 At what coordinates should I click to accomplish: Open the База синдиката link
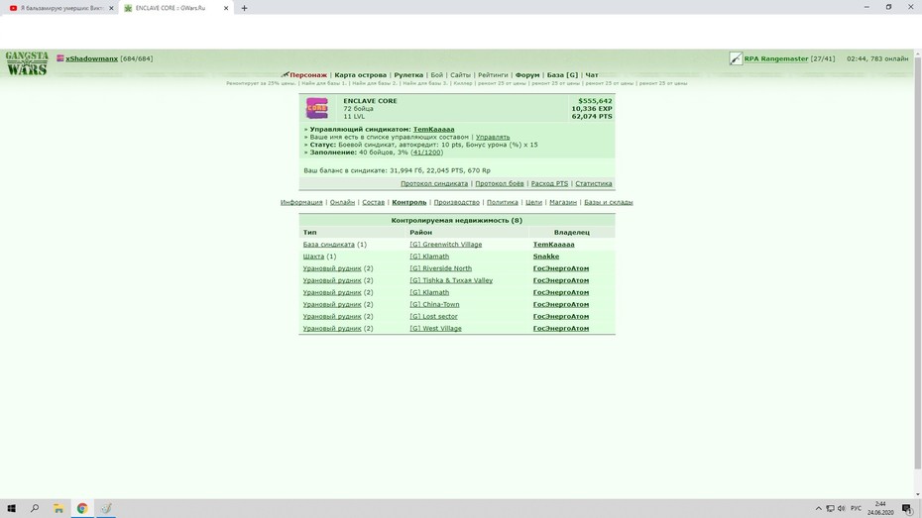coord(329,245)
